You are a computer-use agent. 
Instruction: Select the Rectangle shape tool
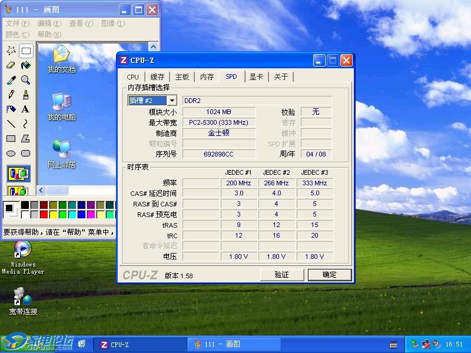[11, 138]
